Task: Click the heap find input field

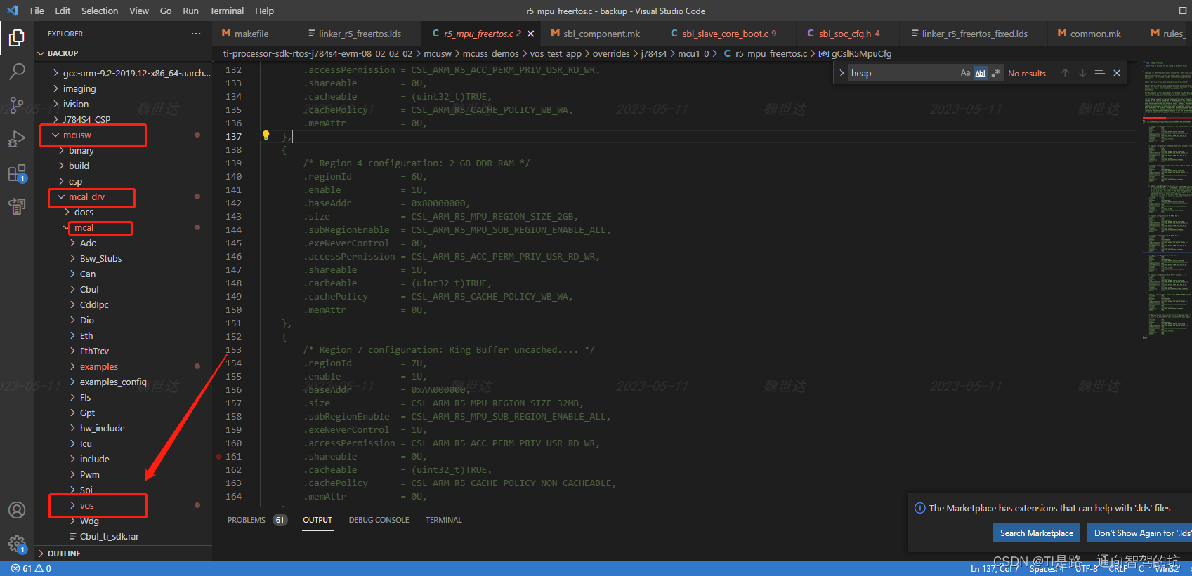Action: tap(901, 73)
